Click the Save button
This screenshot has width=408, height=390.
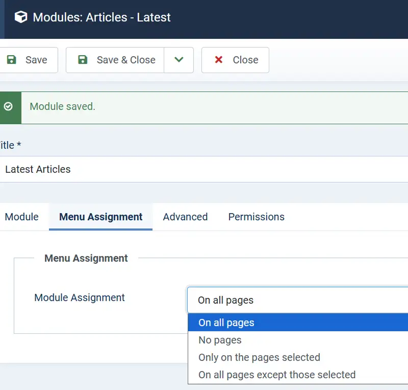(28, 60)
